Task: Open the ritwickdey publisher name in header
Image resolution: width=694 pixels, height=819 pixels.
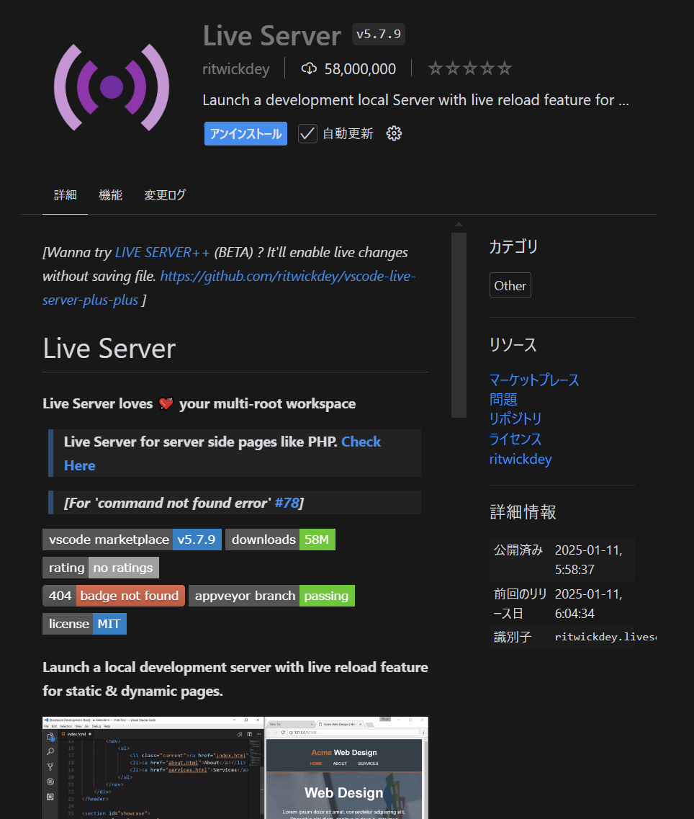Action: (236, 69)
